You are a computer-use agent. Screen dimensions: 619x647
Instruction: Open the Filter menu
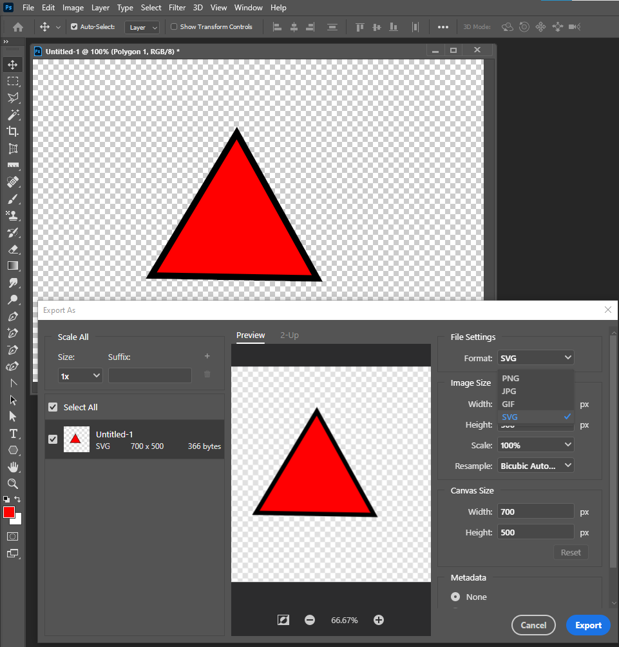point(177,7)
